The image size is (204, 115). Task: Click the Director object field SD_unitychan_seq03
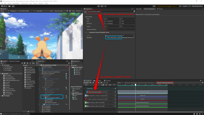tap(119, 38)
